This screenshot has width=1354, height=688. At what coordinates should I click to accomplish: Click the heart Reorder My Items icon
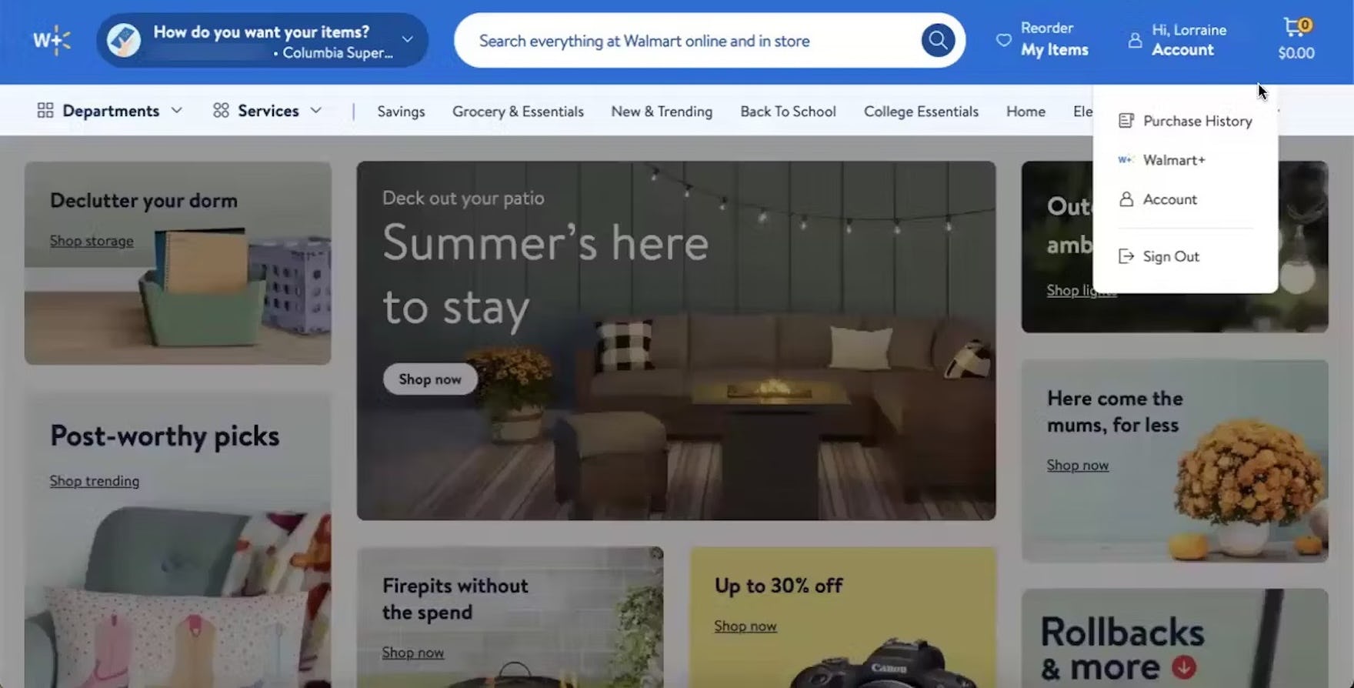(x=1004, y=40)
